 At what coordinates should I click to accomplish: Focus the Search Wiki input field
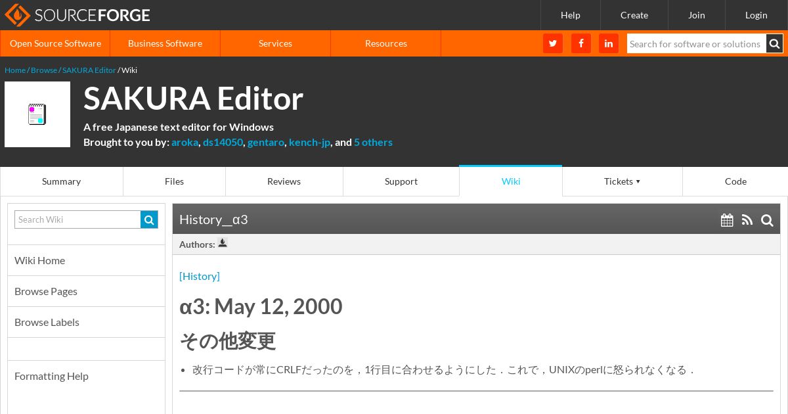77,219
